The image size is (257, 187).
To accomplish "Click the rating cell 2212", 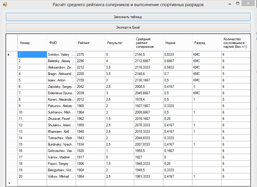I will click(90, 67).
